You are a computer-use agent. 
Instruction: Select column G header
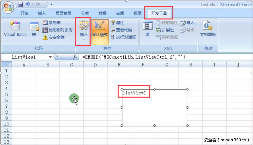(x=167, y=64)
